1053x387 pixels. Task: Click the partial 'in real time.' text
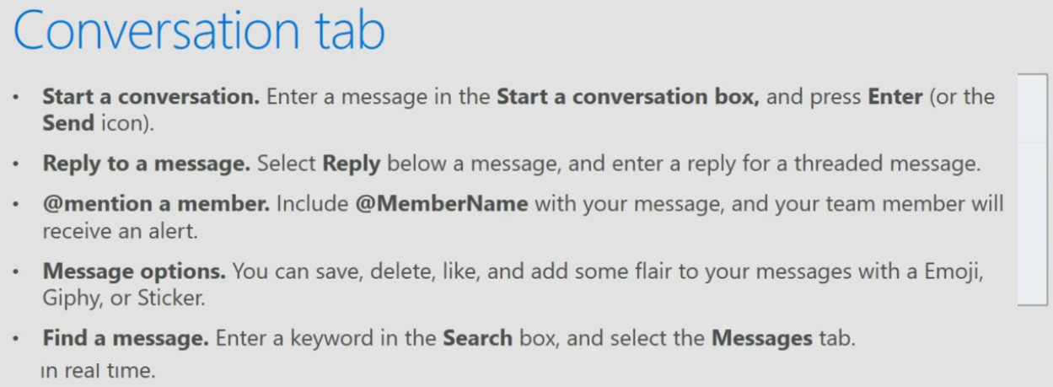click(98, 370)
